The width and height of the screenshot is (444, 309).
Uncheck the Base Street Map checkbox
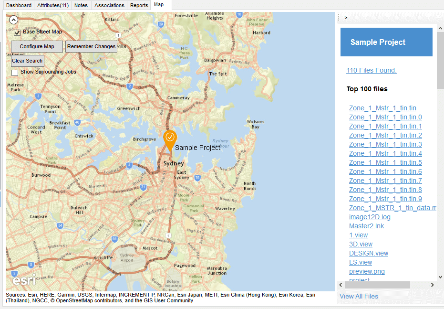tap(17, 32)
